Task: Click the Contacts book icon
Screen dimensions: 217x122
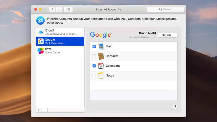Action: [101, 56]
